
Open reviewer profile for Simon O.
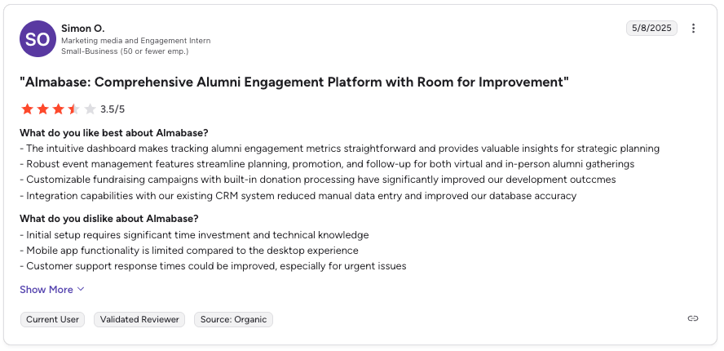83,29
